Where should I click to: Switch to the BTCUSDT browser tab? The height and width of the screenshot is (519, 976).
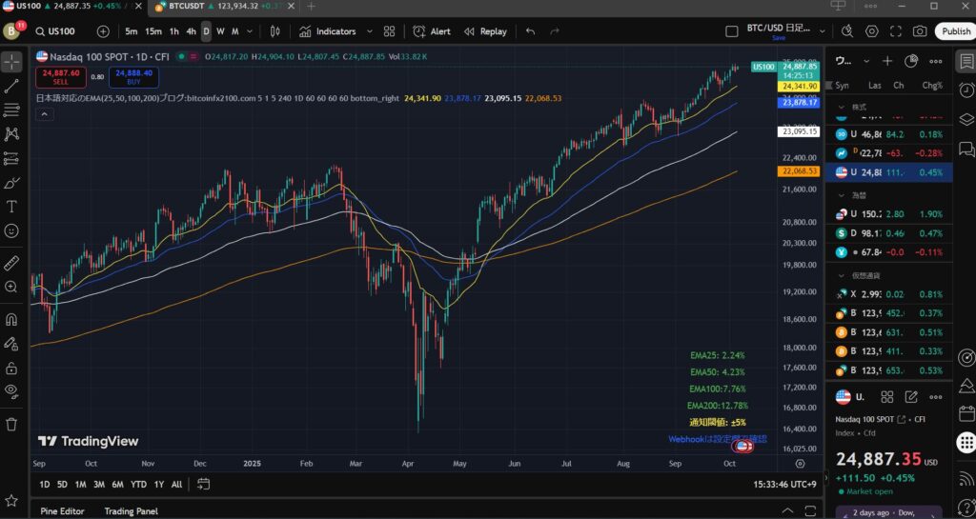(x=219, y=6)
